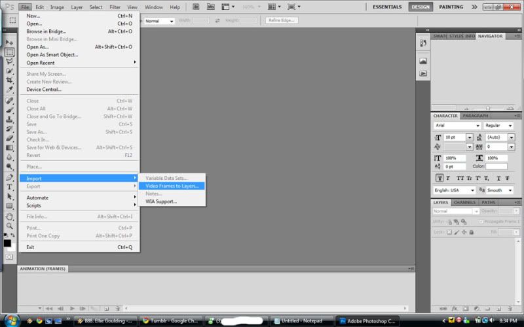Viewport: 524px width, 327px height.
Task: Check the Propagate Frame 1 checkbox
Action: [x=481, y=222]
